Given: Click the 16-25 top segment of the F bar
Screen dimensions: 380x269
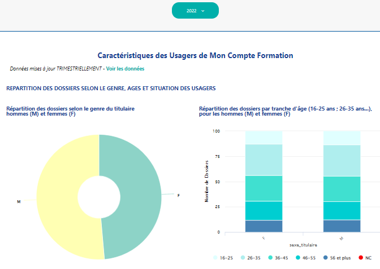Looking at the screenshot, I should pos(264,137).
